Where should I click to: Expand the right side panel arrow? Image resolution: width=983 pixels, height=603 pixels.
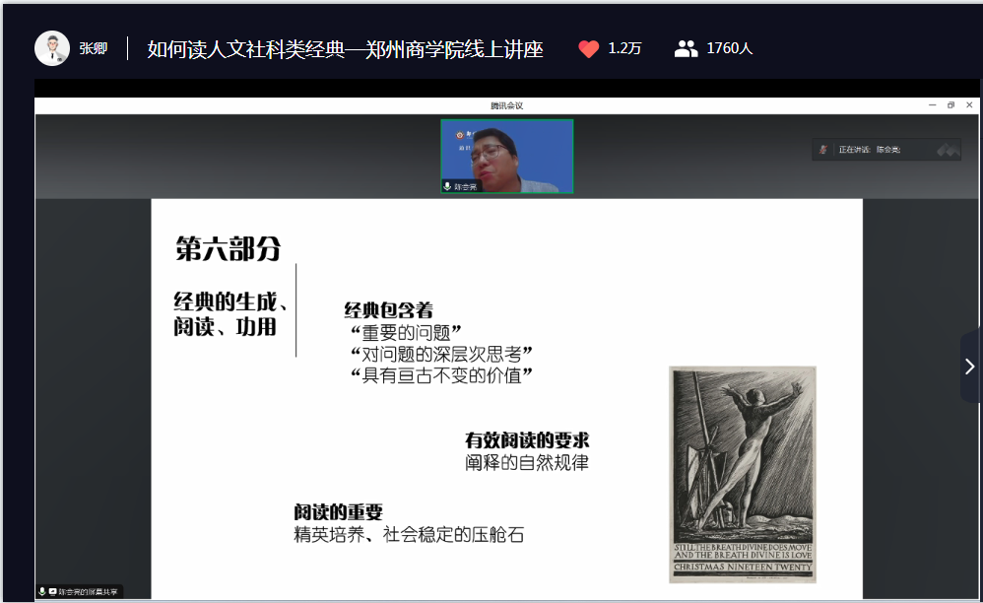point(970,367)
